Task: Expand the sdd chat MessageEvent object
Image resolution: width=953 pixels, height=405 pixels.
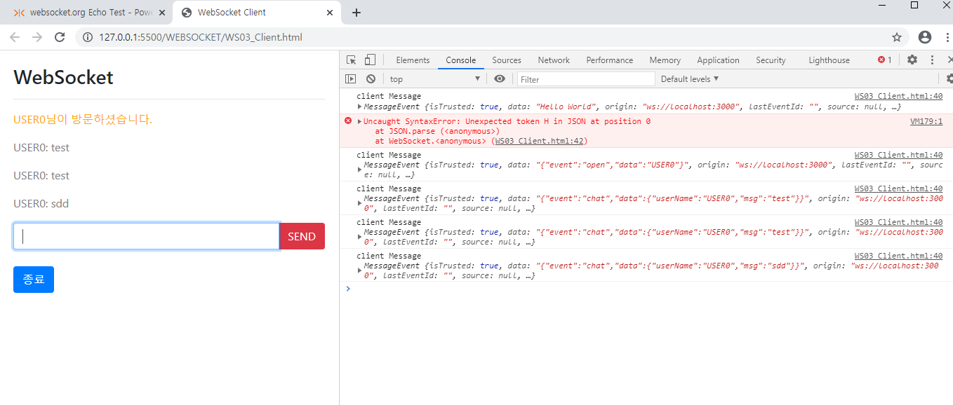Action: (x=360, y=270)
